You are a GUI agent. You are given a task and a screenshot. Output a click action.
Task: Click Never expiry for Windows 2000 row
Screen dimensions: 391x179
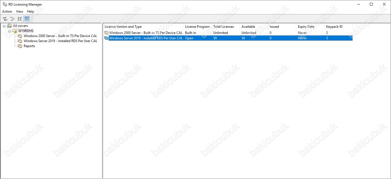tap(302, 33)
